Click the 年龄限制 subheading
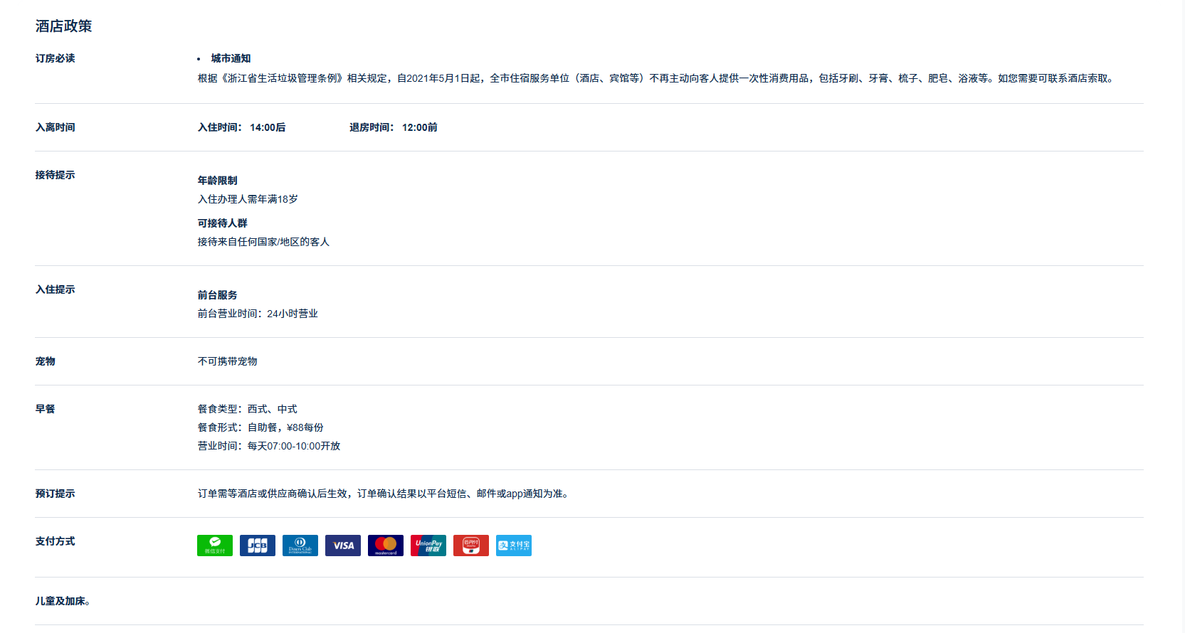 [218, 181]
